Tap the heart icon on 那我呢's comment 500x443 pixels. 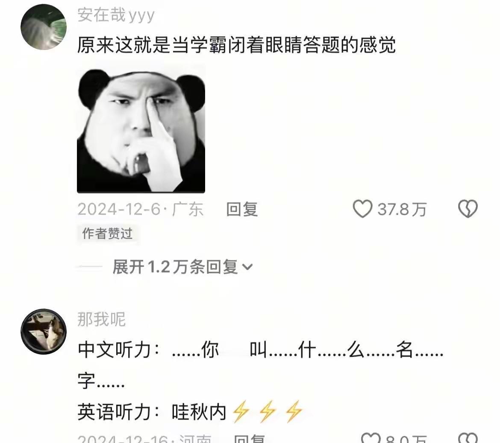point(371,438)
